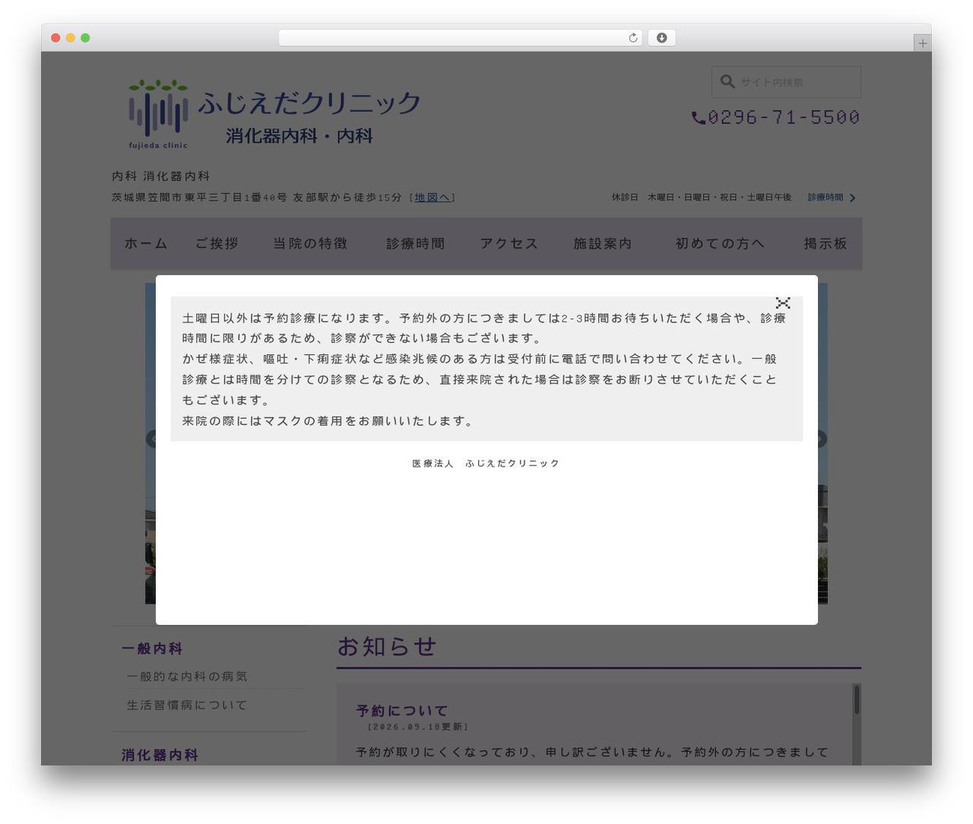This screenshot has height=824, width=973.
Task: Open the 診療時間 navigation menu item
Action: click(x=415, y=243)
